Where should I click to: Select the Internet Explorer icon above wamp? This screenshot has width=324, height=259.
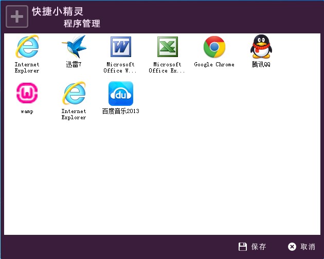(27, 47)
